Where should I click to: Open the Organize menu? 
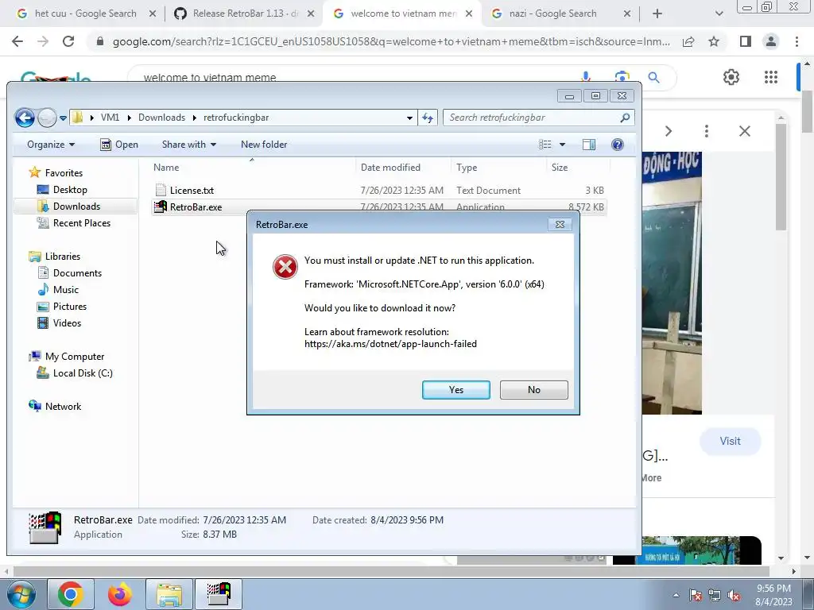coord(51,145)
